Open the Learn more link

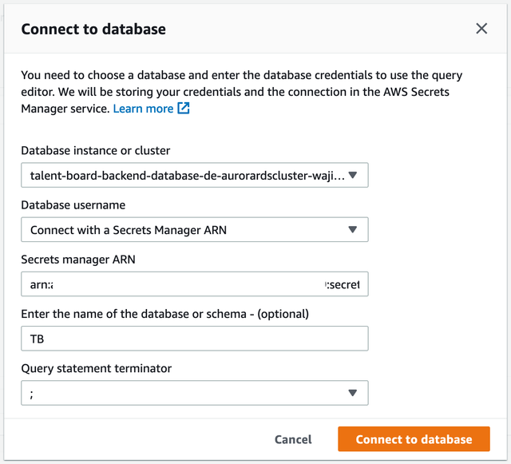point(143,108)
